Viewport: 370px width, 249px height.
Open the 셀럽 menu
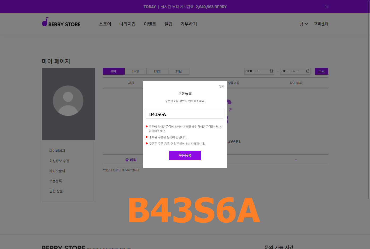tap(168, 24)
